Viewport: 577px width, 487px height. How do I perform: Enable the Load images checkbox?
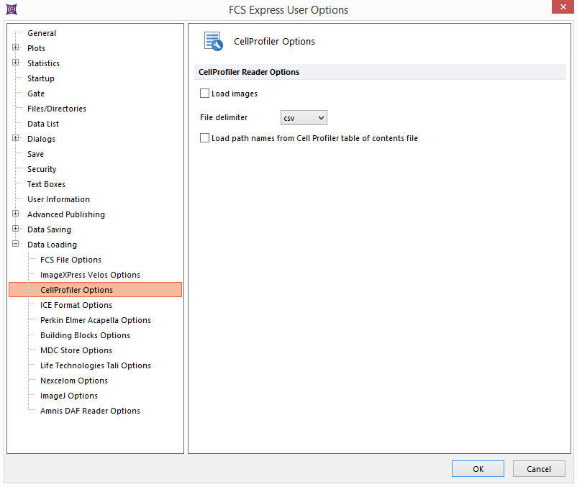[x=205, y=94]
